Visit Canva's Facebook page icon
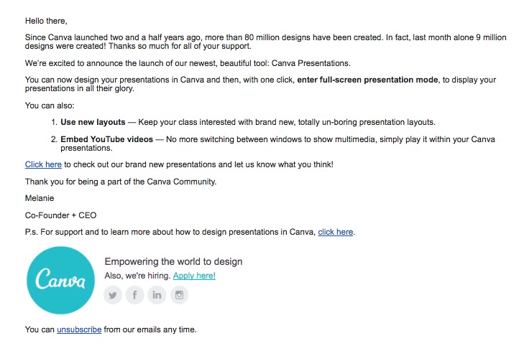524x346 pixels. 134,295
